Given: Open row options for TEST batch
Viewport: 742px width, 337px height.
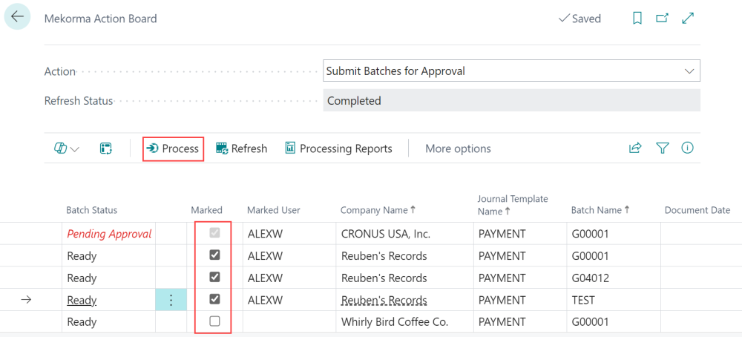Looking at the screenshot, I should (x=171, y=300).
